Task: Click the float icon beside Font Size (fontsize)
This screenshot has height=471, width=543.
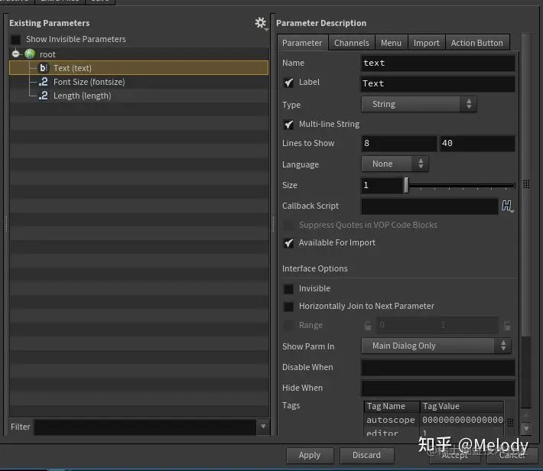Action: click(44, 82)
